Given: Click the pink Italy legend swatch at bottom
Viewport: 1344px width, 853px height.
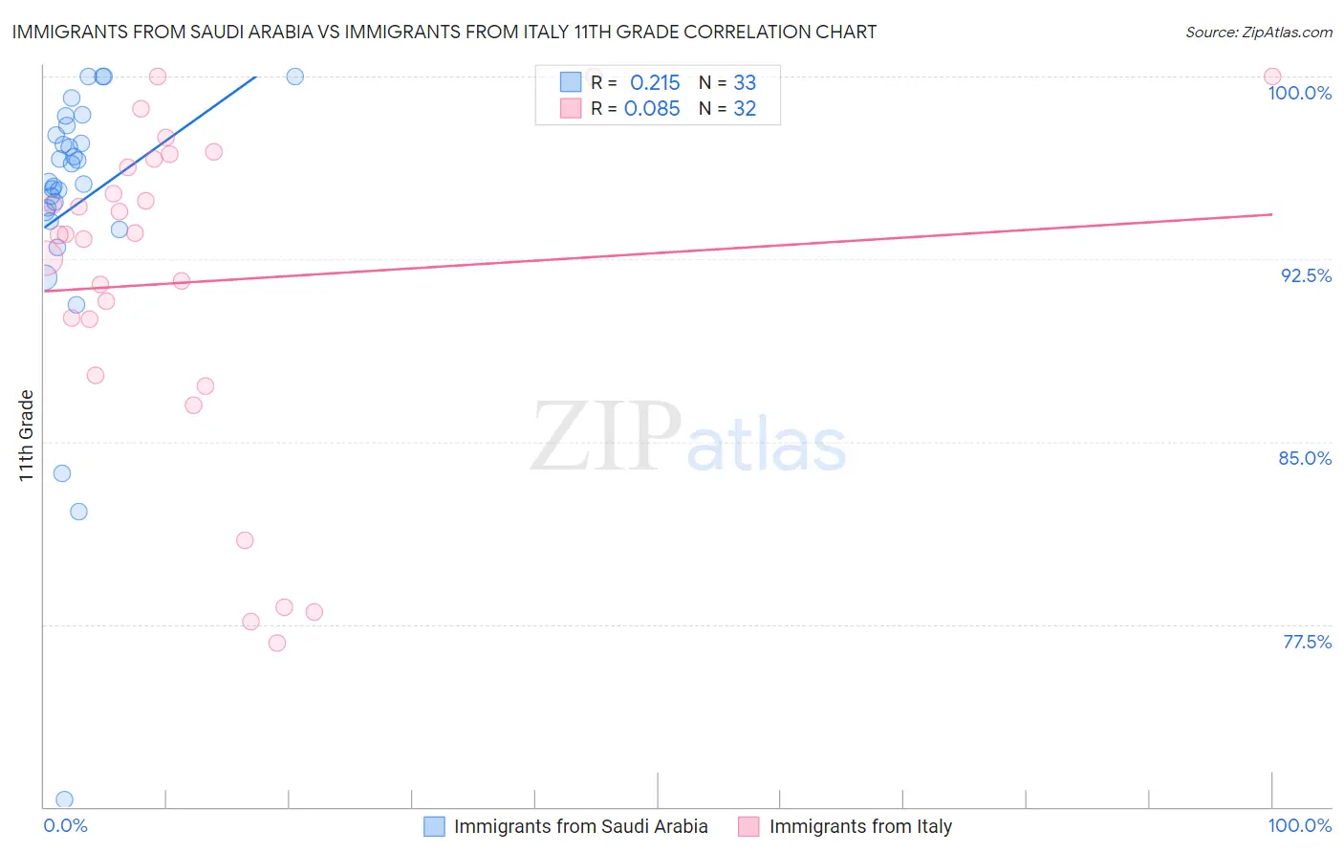Looking at the screenshot, I should point(748,826).
